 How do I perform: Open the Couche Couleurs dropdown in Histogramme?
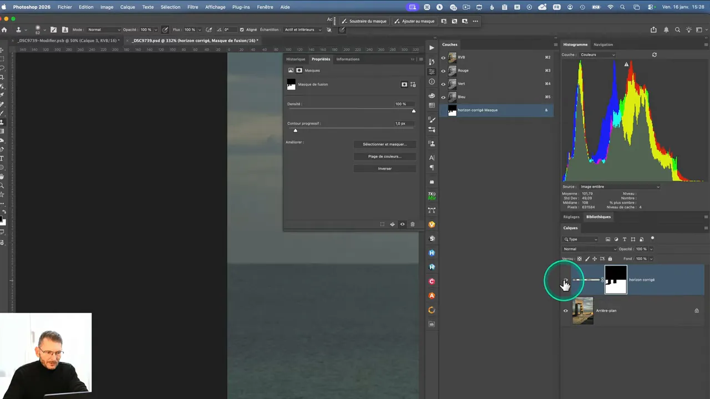coord(596,54)
